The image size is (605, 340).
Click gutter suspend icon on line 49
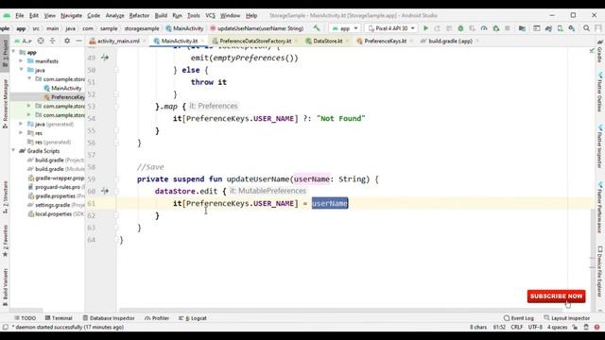point(105,58)
